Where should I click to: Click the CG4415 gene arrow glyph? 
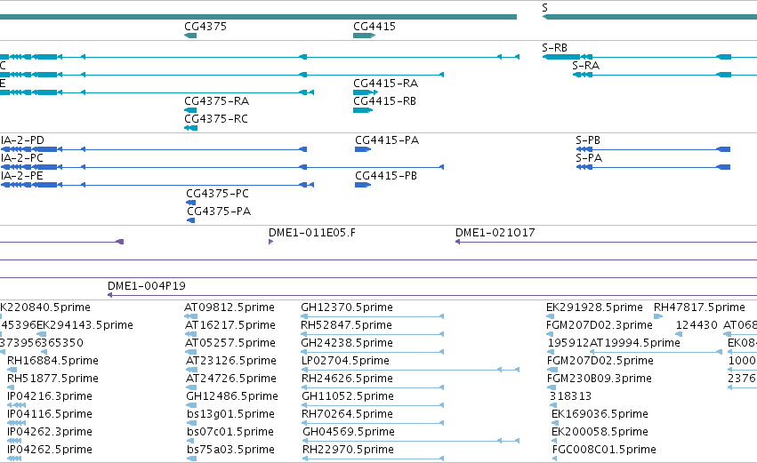(364, 36)
